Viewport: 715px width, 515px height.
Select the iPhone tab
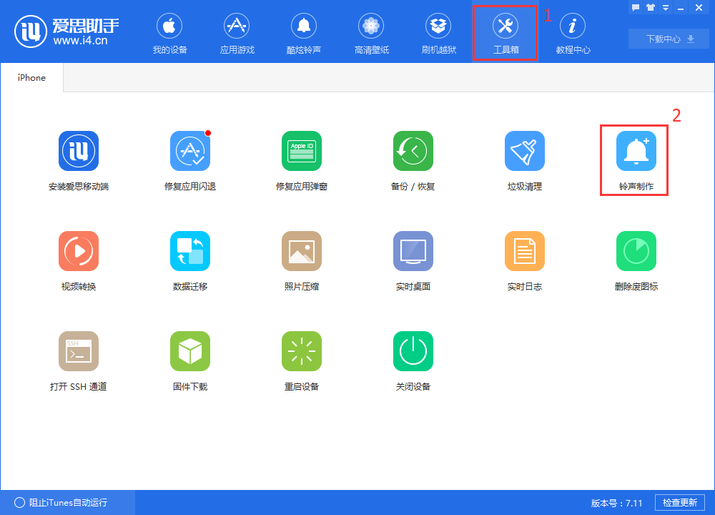(31, 77)
